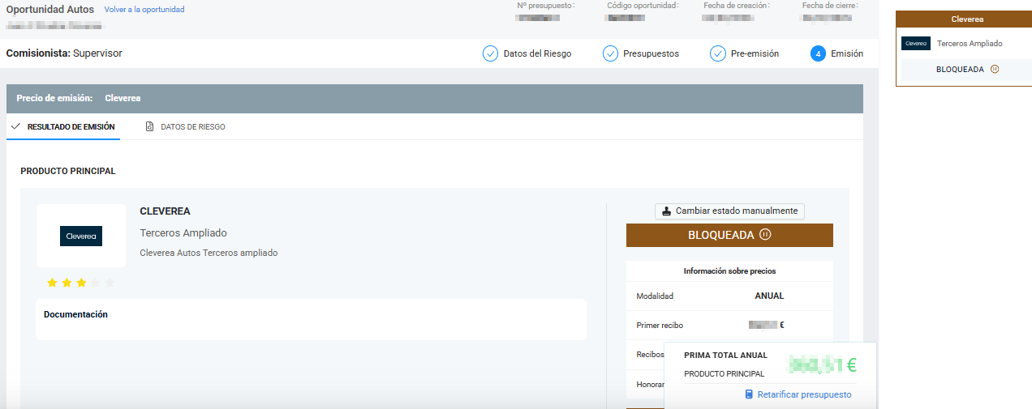Screen dimensions: 1032x409
Task: Click the small Cleverea logo in the side card
Action: coord(916,44)
